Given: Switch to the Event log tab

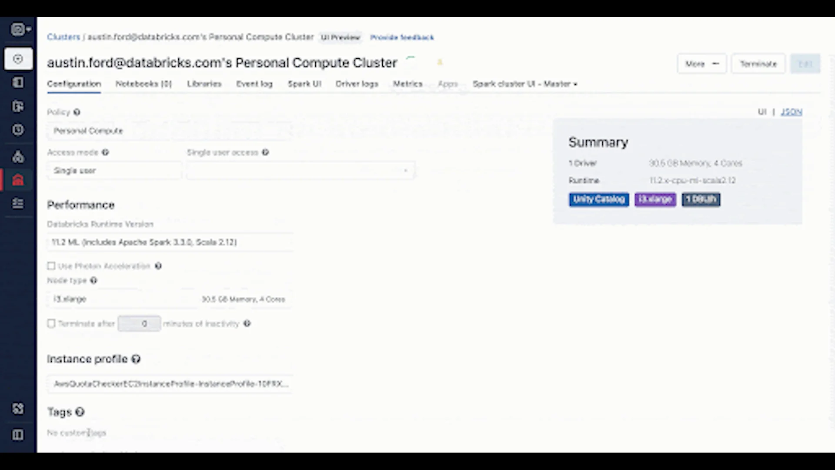Looking at the screenshot, I should pos(254,84).
